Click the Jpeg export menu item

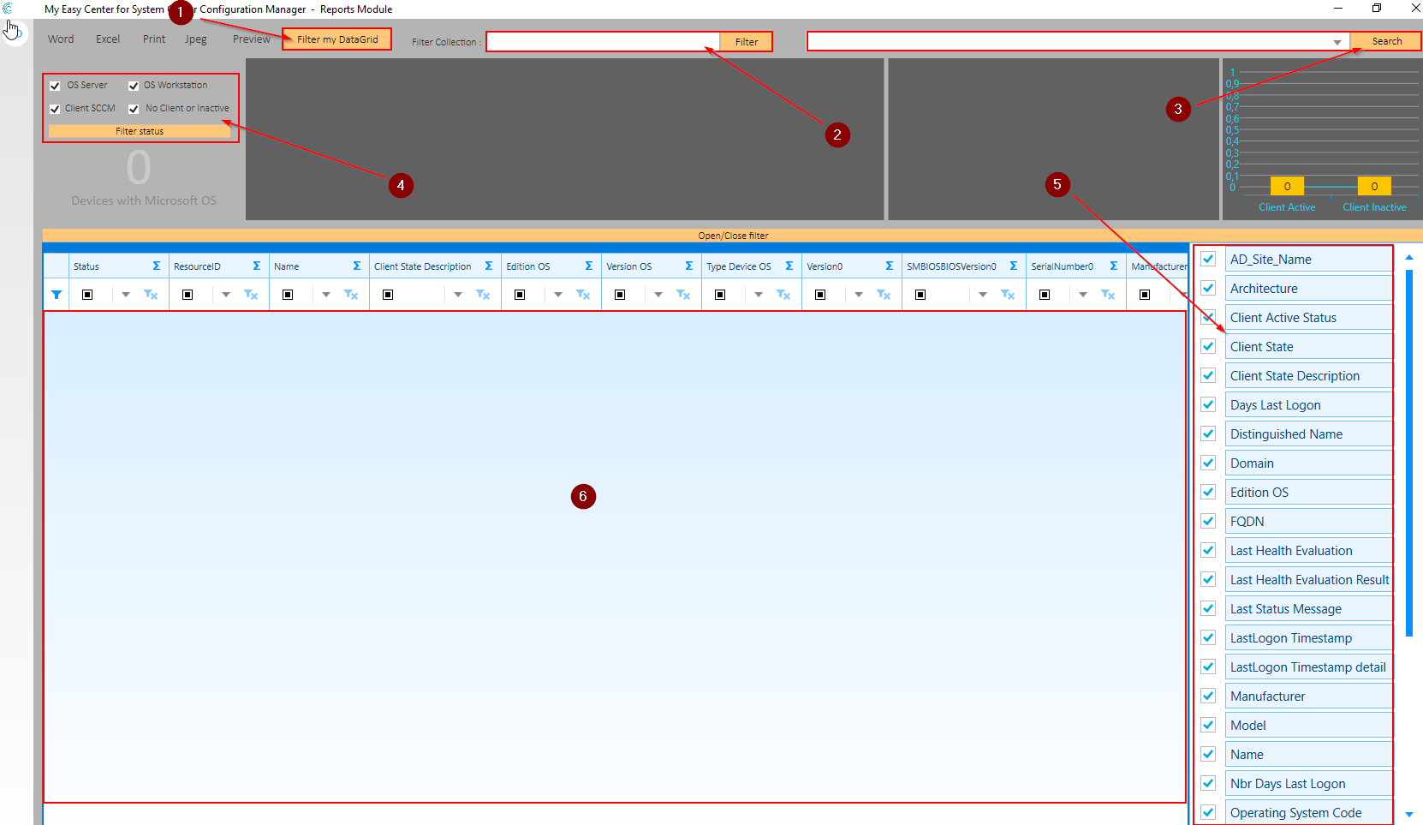pyautogui.click(x=196, y=39)
